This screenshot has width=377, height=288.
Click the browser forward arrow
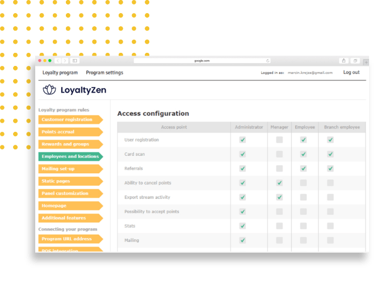coord(65,61)
